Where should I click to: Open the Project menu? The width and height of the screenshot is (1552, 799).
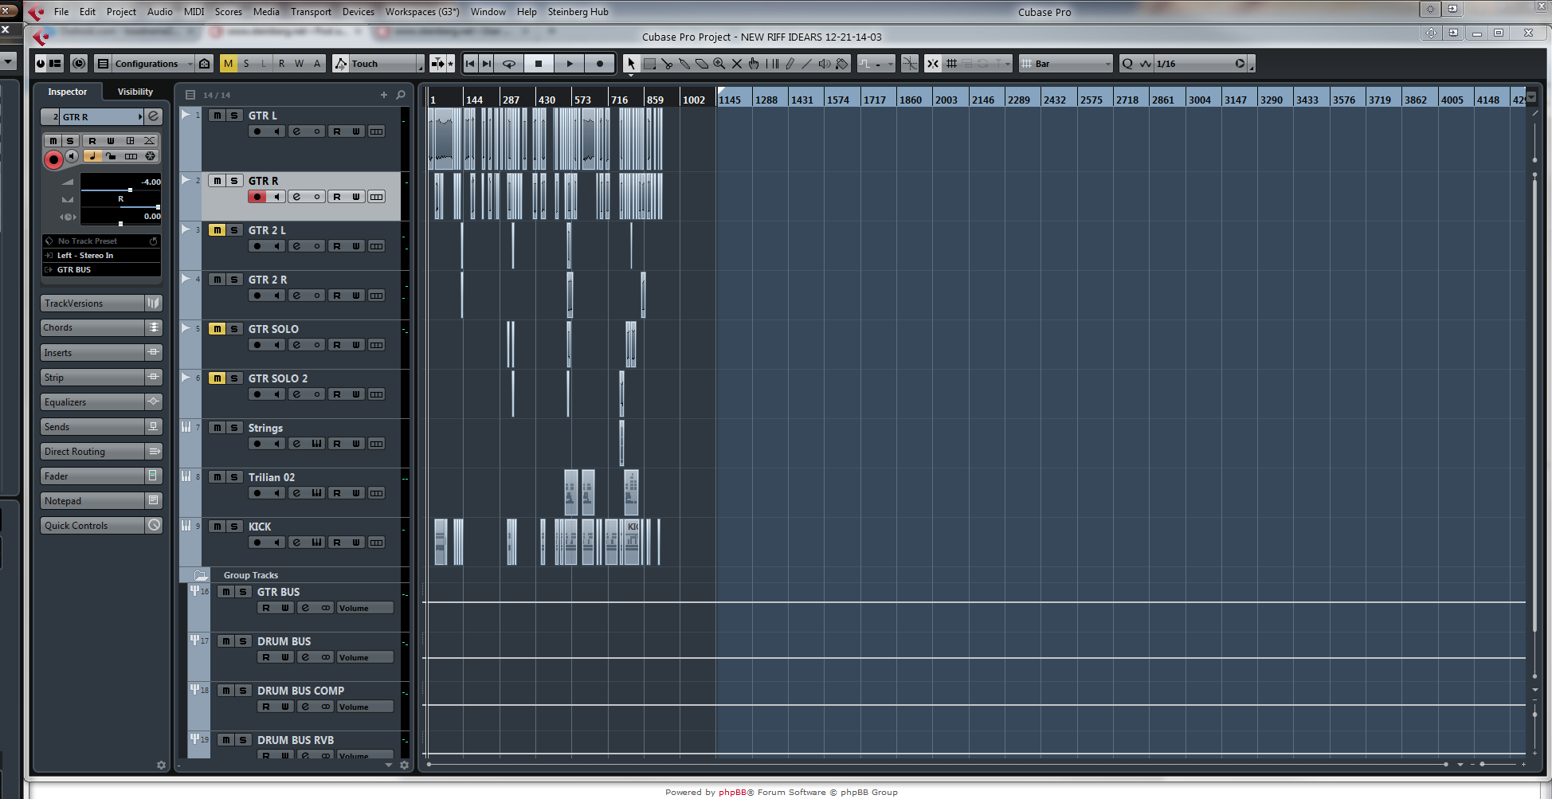tap(121, 12)
